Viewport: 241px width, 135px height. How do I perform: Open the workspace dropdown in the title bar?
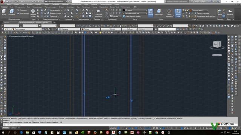coord(56,1)
